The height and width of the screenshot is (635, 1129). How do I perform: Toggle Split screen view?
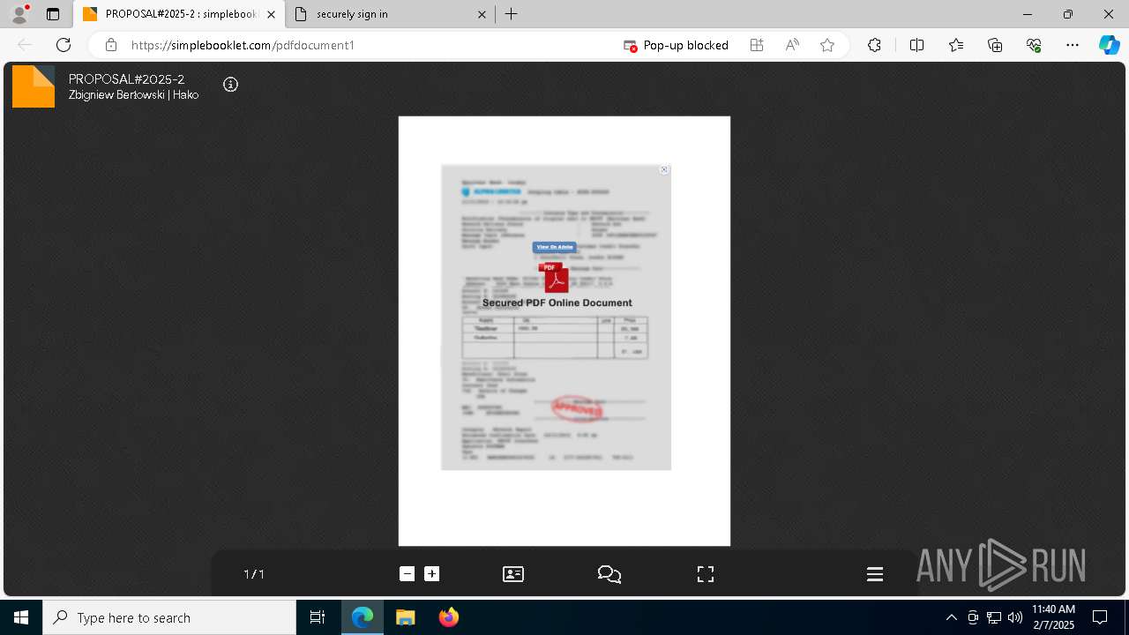916,45
